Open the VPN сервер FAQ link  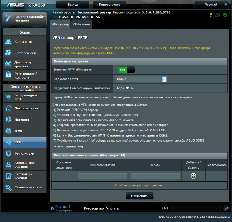click(x=70, y=146)
